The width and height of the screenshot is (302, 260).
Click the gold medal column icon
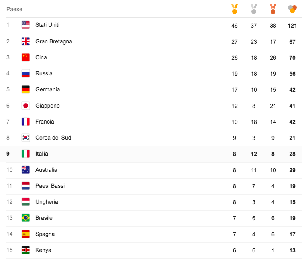click(x=235, y=9)
